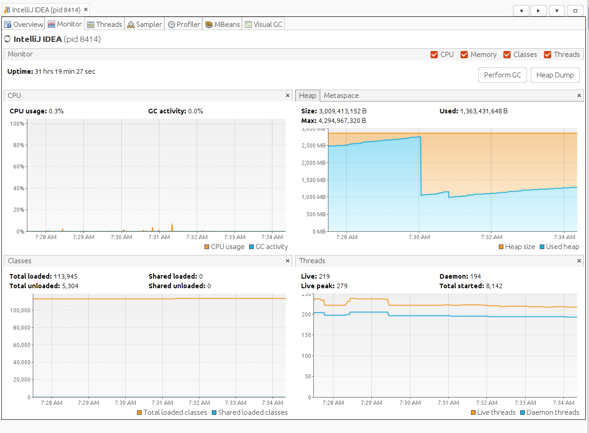Click the highest CPU usage spike near 7:31 AM
This screenshot has width=589, height=433.
(172, 227)
